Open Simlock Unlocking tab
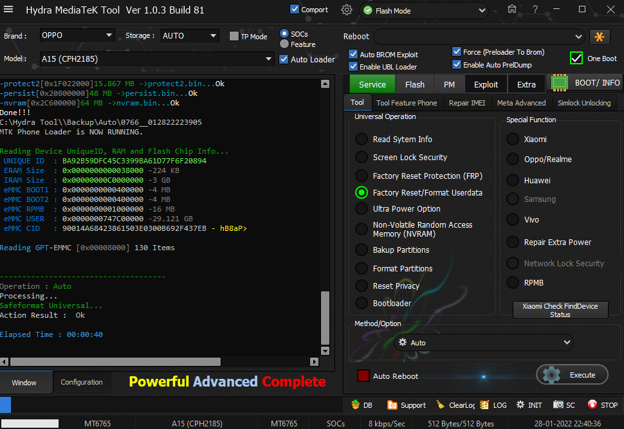Screen dimensions: 624x429 tap(584, 103)
